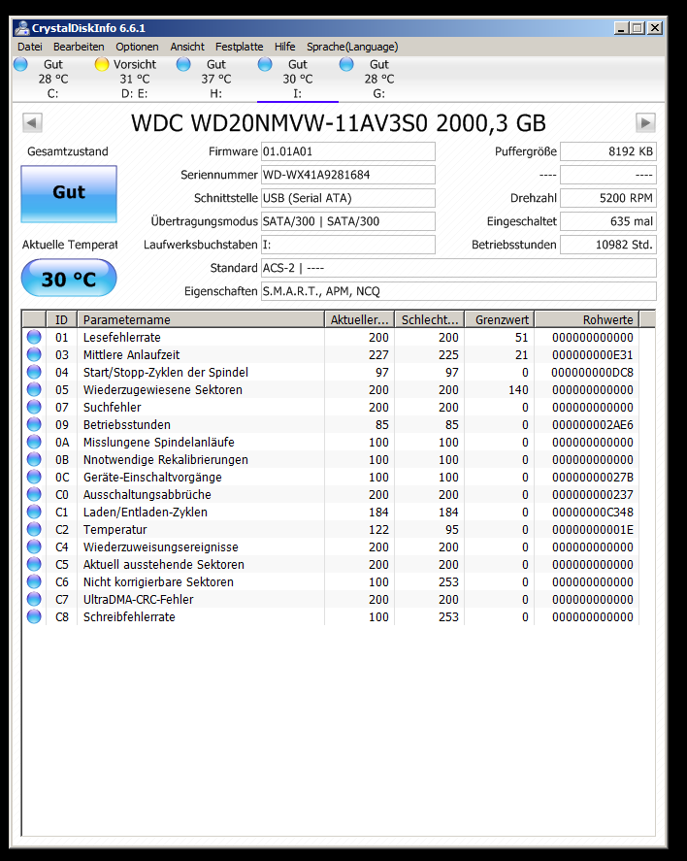Click status orb of Wiederzuweisungsereignisse row

pos(34,546)
